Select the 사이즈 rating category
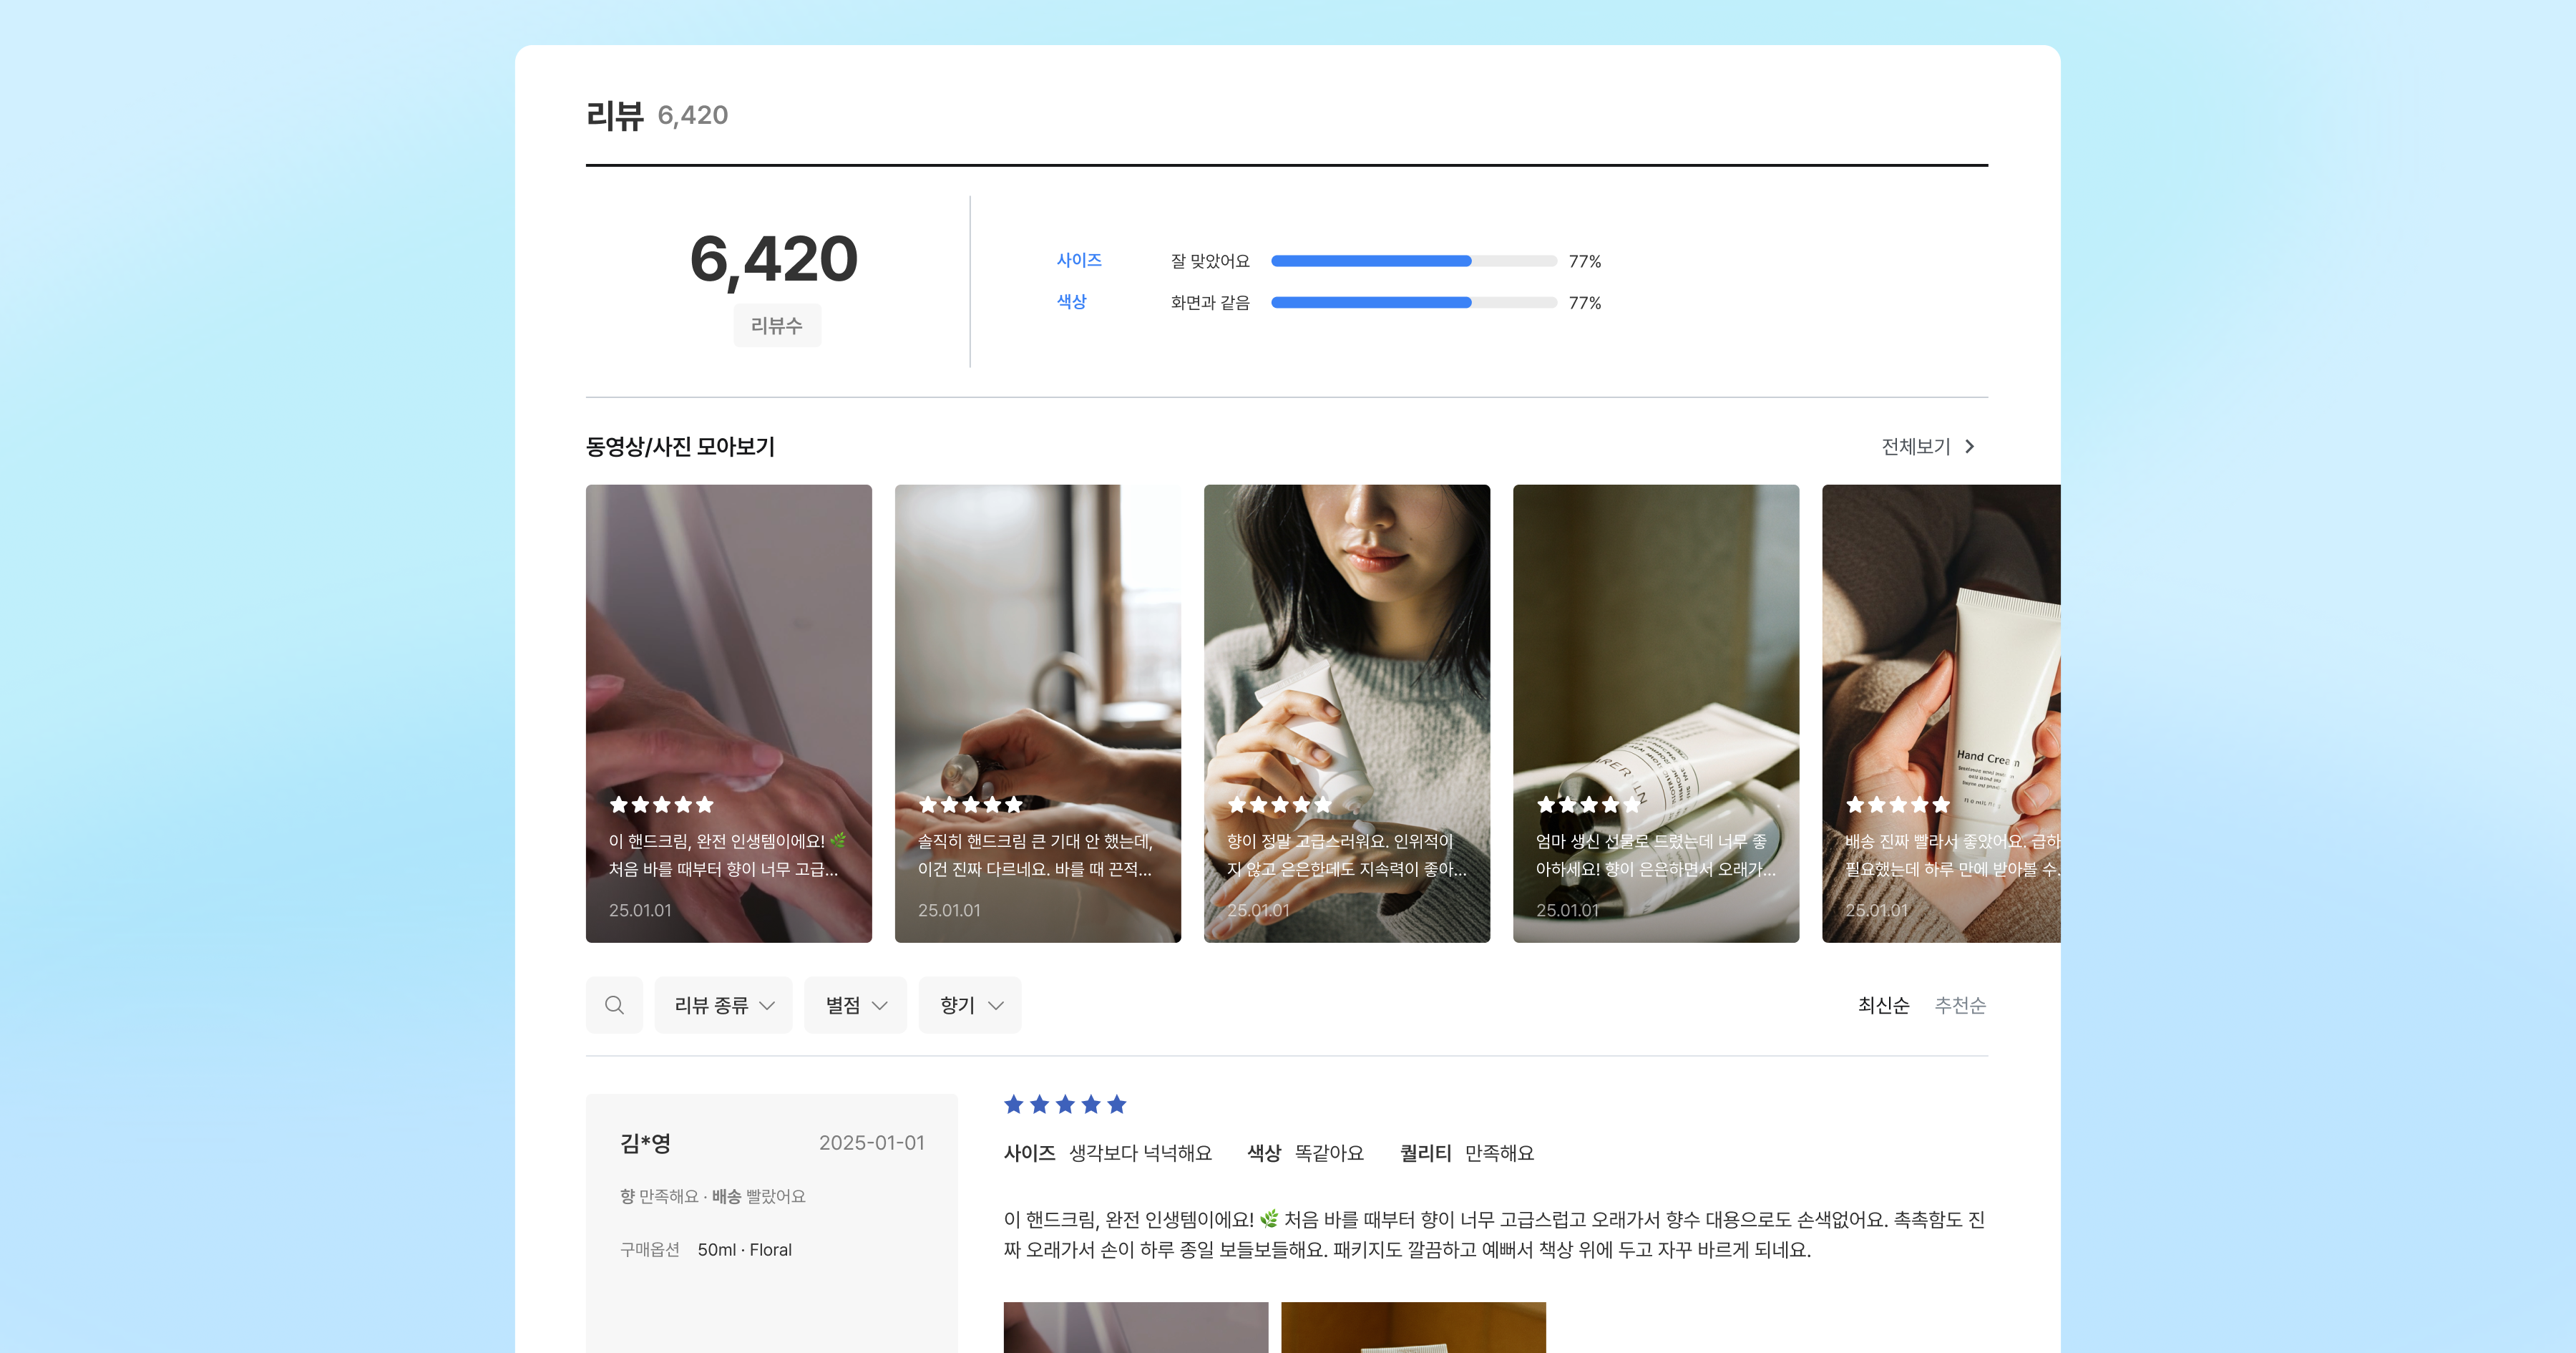Viewport: 2576px width, 1353px height. [x=1079, y=260]
